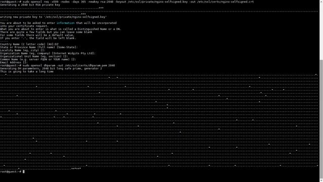
Task: Click the "sudo openssl req -x509" command line
Action: pos(127,2)
